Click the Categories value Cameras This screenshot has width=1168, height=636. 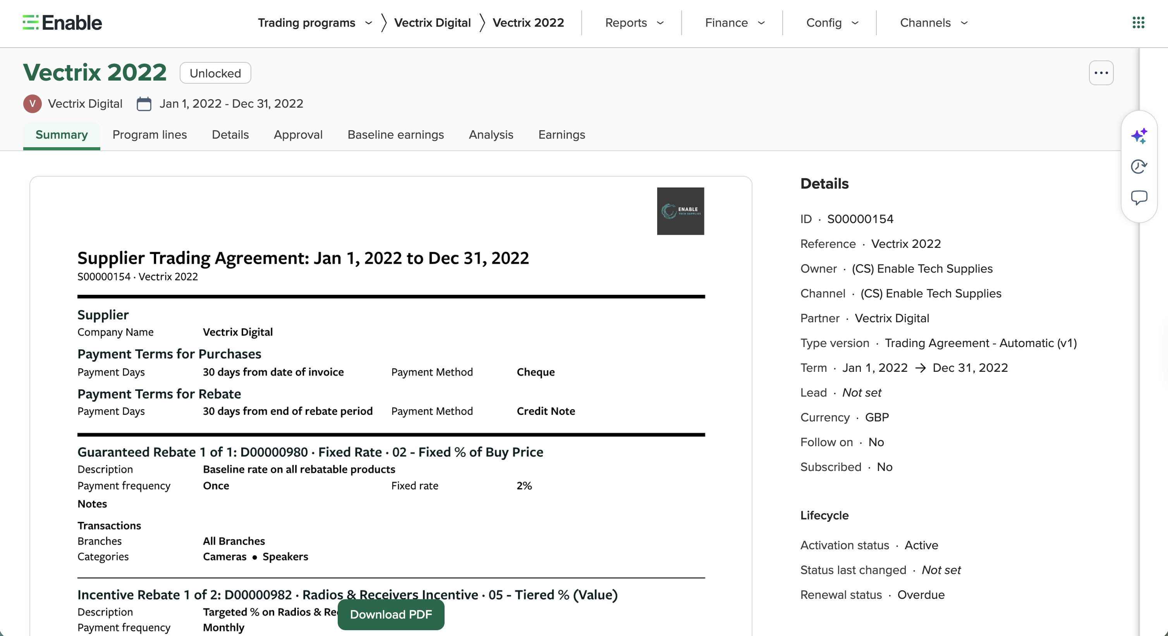(225, 557)
